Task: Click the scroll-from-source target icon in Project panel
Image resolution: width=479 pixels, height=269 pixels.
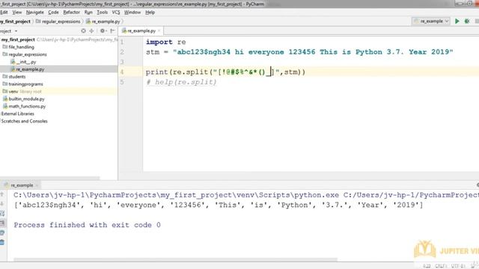Action: (83, 31)
